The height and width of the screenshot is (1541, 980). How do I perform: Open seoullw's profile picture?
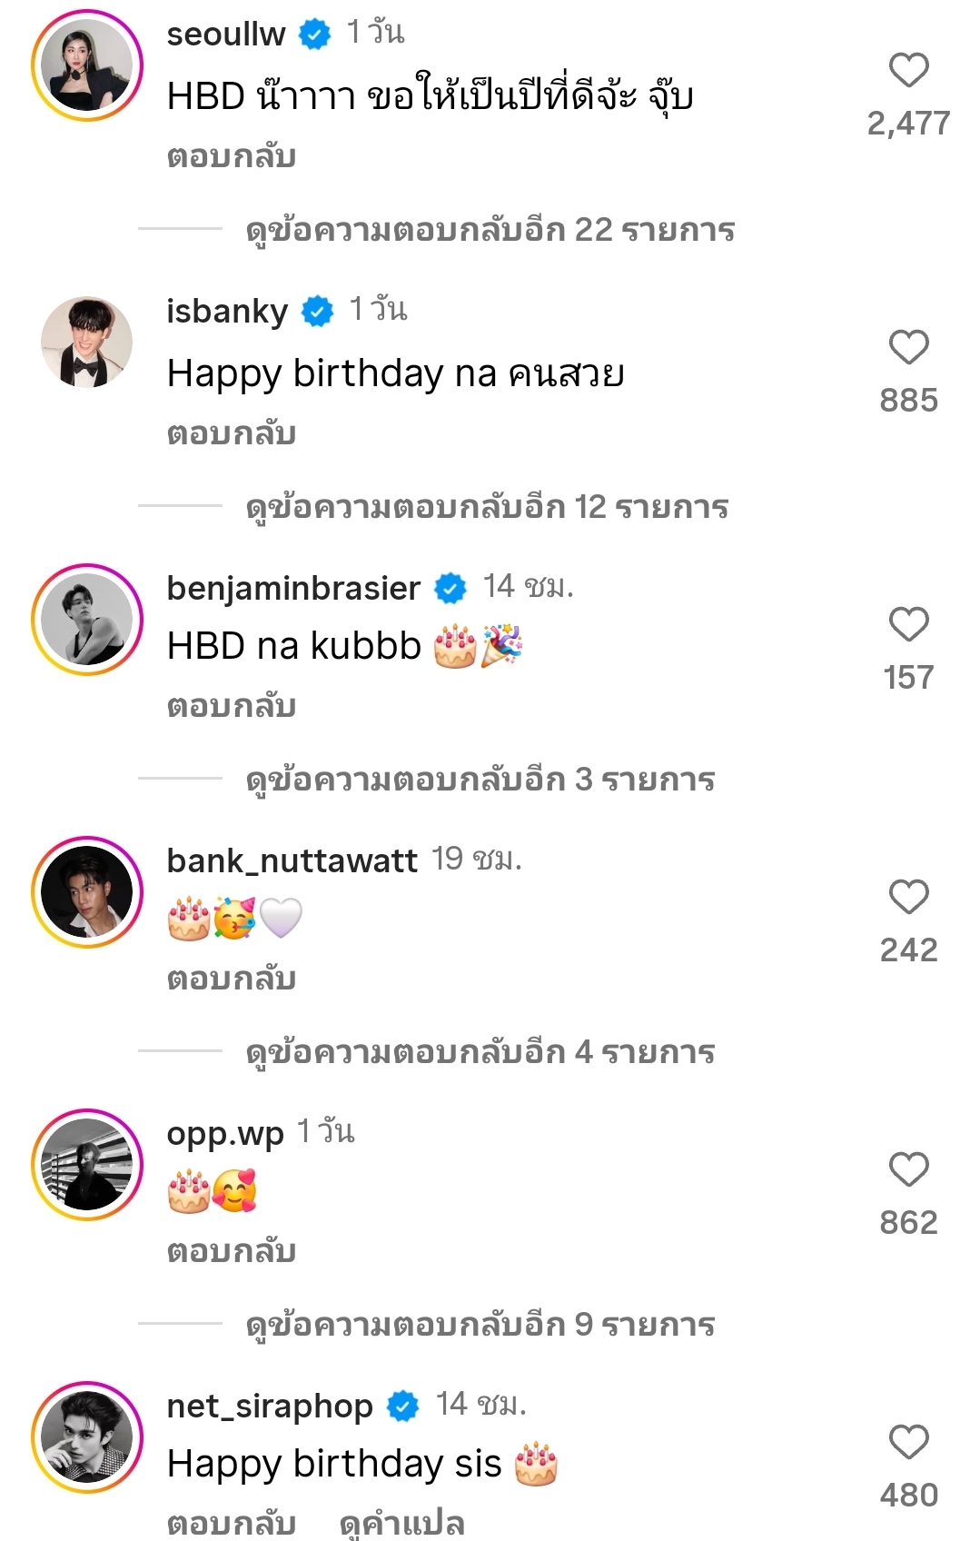87,65
